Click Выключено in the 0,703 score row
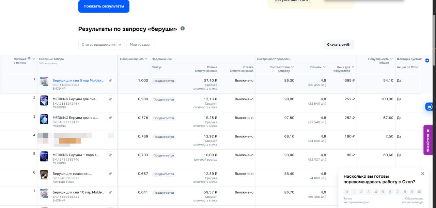This screenshot has width=436, height=208. pos(244,155)
